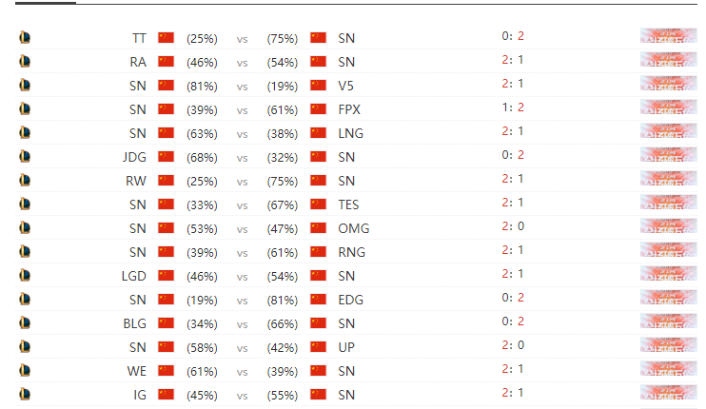Click the 1:2 score in SN vs FPX row
This screenshot has height=409, width=706.
tap(513, 107)
